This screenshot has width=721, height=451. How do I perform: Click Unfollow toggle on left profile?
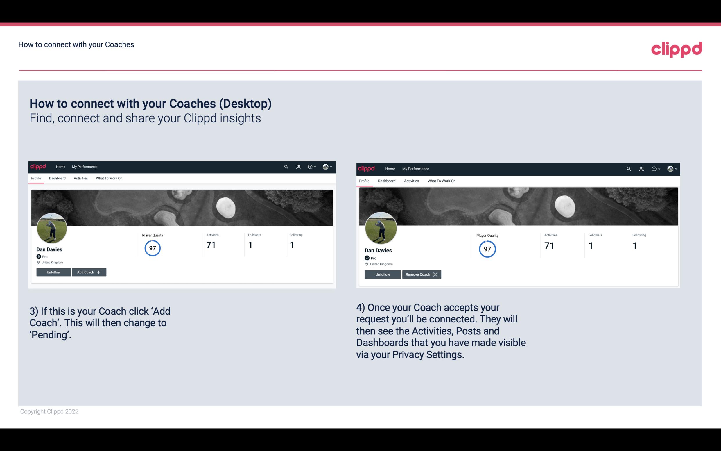pyautogui.click(x=54, y=272)
